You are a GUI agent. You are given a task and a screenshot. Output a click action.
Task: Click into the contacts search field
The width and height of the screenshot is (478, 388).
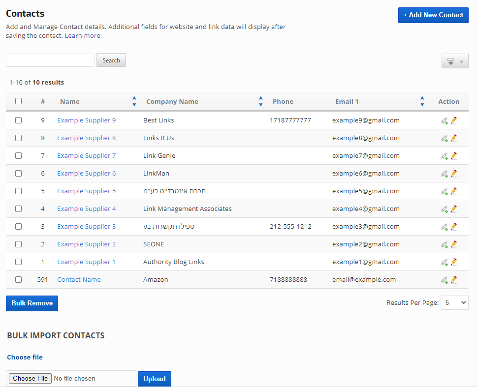click(x=50, y=60)
